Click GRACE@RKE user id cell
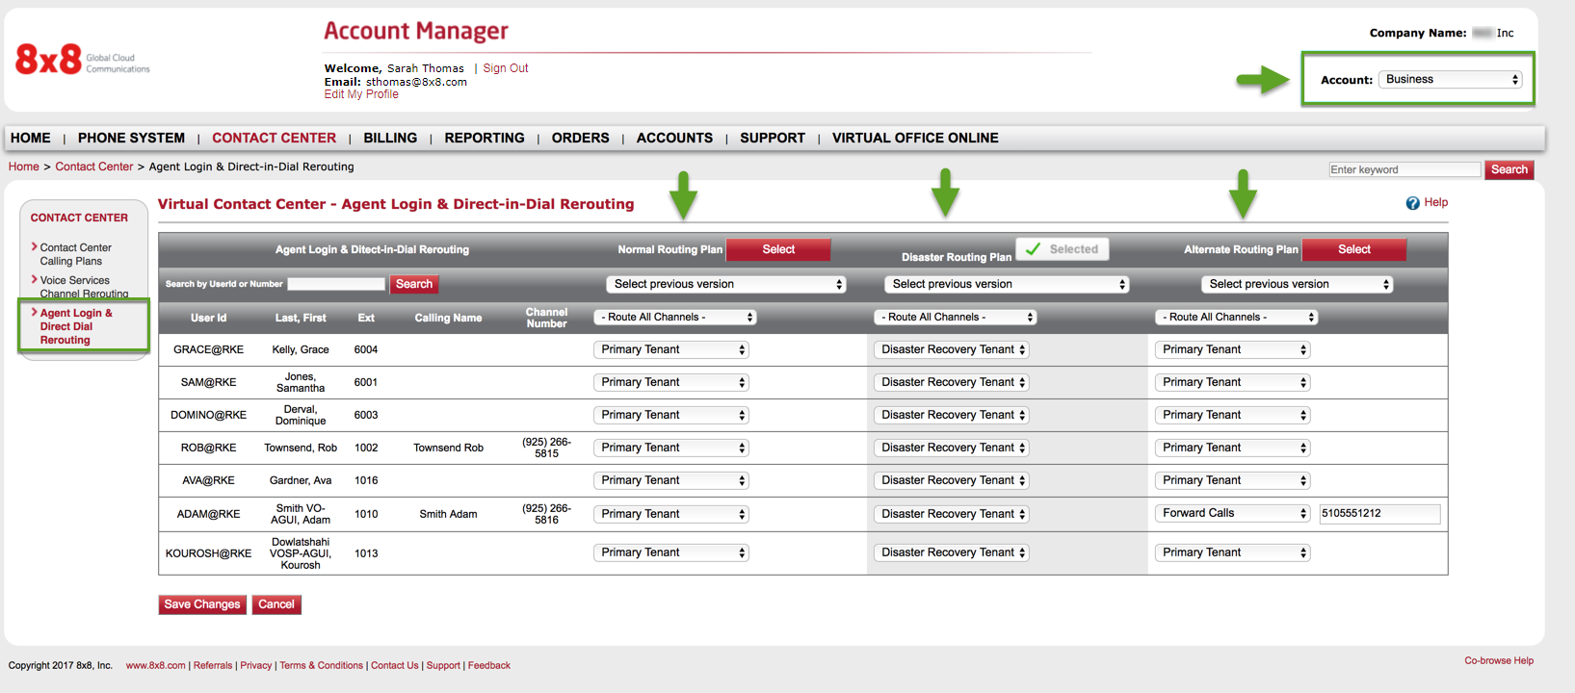Screen dimensions: 1575x693 coord(208,349)
